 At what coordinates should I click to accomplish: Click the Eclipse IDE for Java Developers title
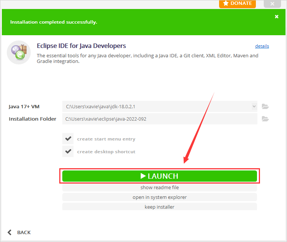81,46
